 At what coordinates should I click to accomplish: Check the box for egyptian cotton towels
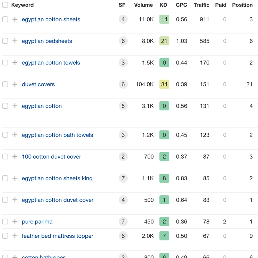[5, 63]
